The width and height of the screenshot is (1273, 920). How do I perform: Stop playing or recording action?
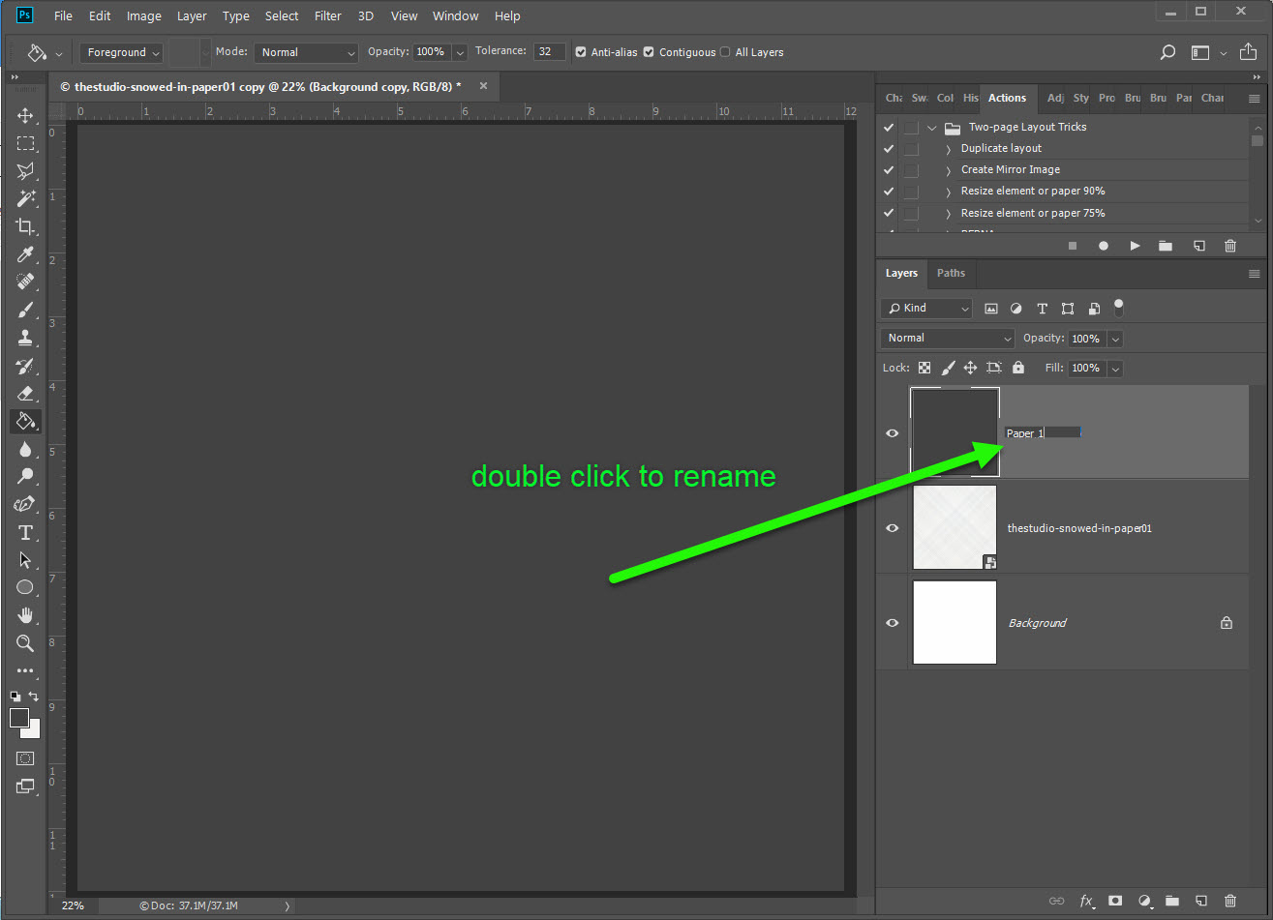click(1073, 247)
